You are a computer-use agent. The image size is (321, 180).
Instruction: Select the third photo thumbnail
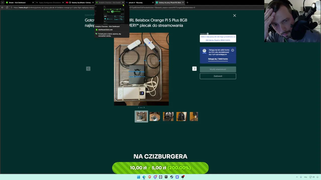pos(168,116)
